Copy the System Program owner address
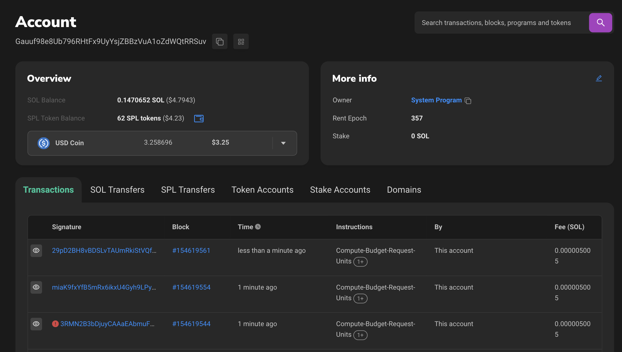Screen dimensions: 622x352 click(x=468, y=101)
